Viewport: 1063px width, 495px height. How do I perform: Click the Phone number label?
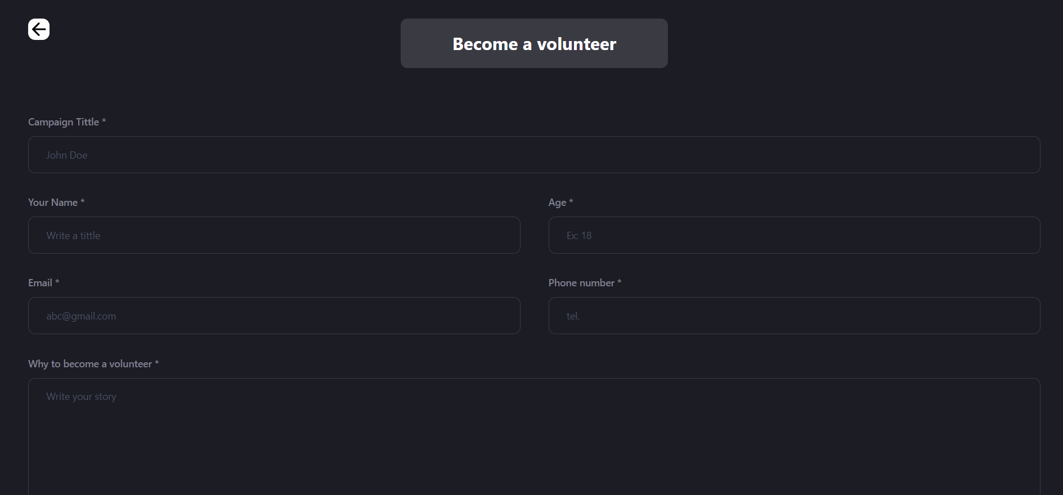point(581,283)
